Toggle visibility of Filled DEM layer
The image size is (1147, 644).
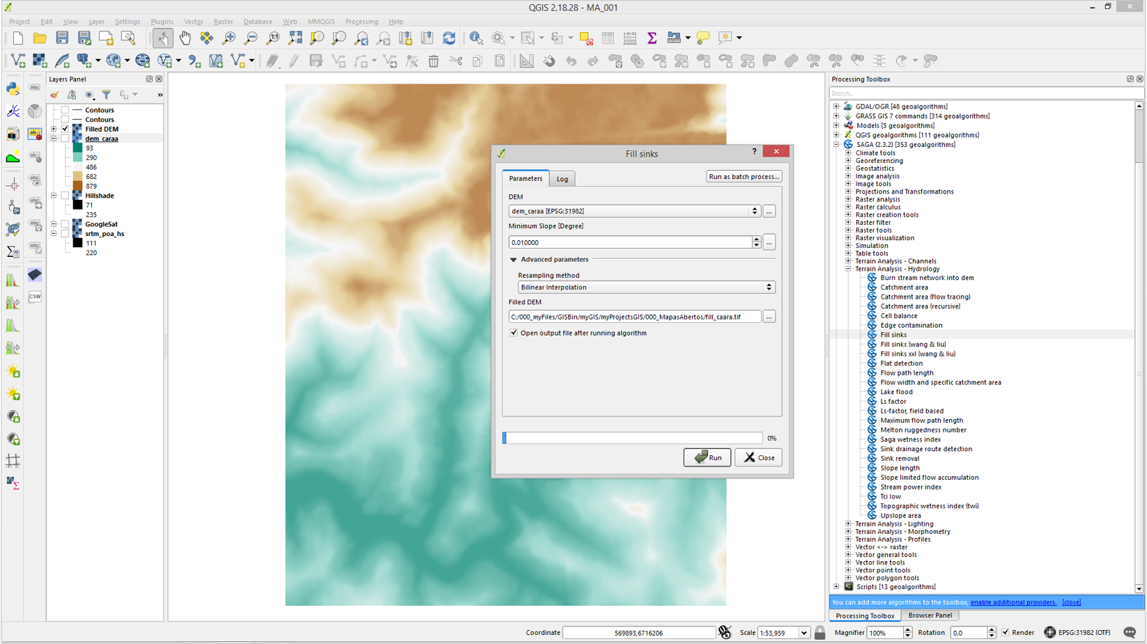65,129
